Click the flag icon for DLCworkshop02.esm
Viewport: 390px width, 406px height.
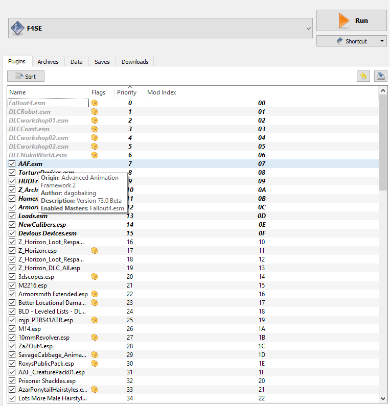coord(95,138)
